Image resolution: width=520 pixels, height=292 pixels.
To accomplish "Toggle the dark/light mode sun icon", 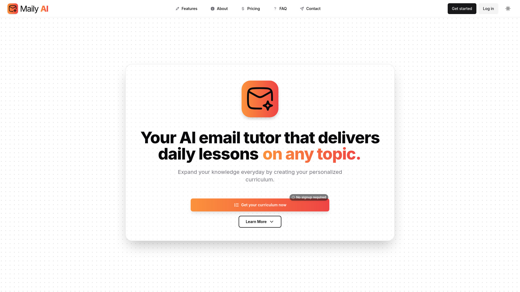I will coord(508,9).
